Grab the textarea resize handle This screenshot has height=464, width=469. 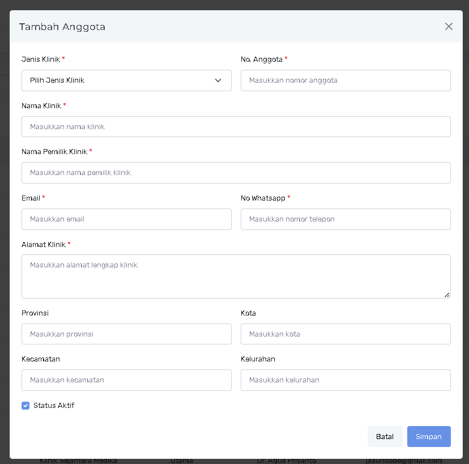tap(447, 295)
